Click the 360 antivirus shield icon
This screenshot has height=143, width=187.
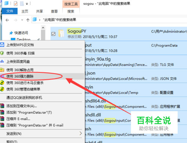[2, 53]
